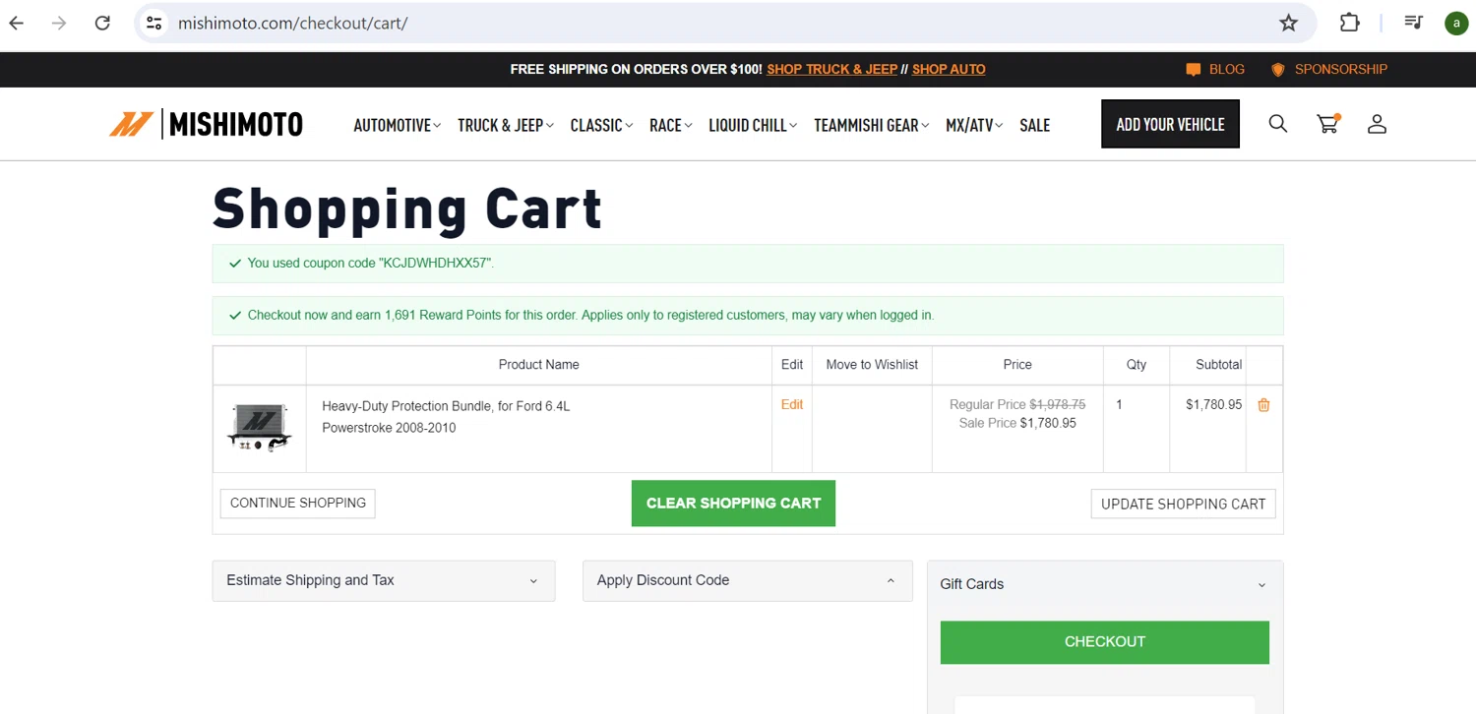Click the quantity field showing 1
Viewport: 1476px width, 714px height.
point(1120,404)
